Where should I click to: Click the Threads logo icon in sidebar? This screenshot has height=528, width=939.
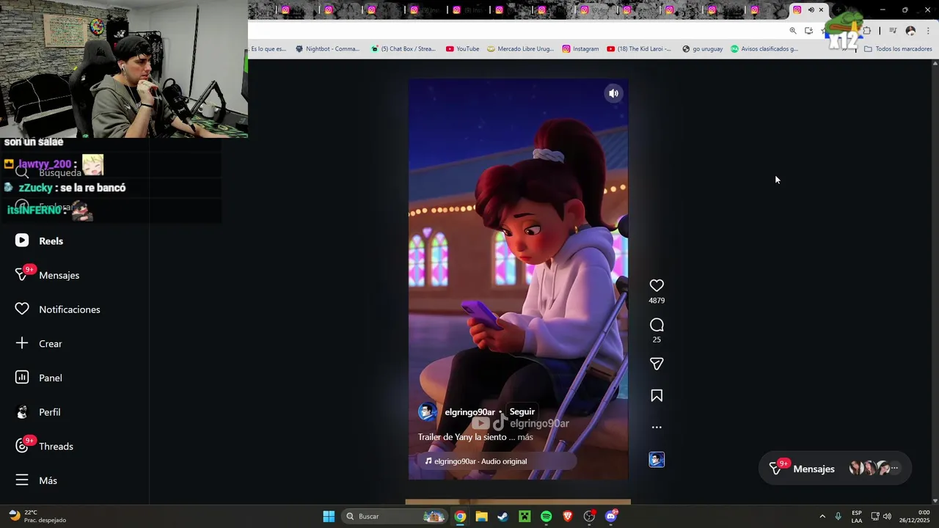22,446
